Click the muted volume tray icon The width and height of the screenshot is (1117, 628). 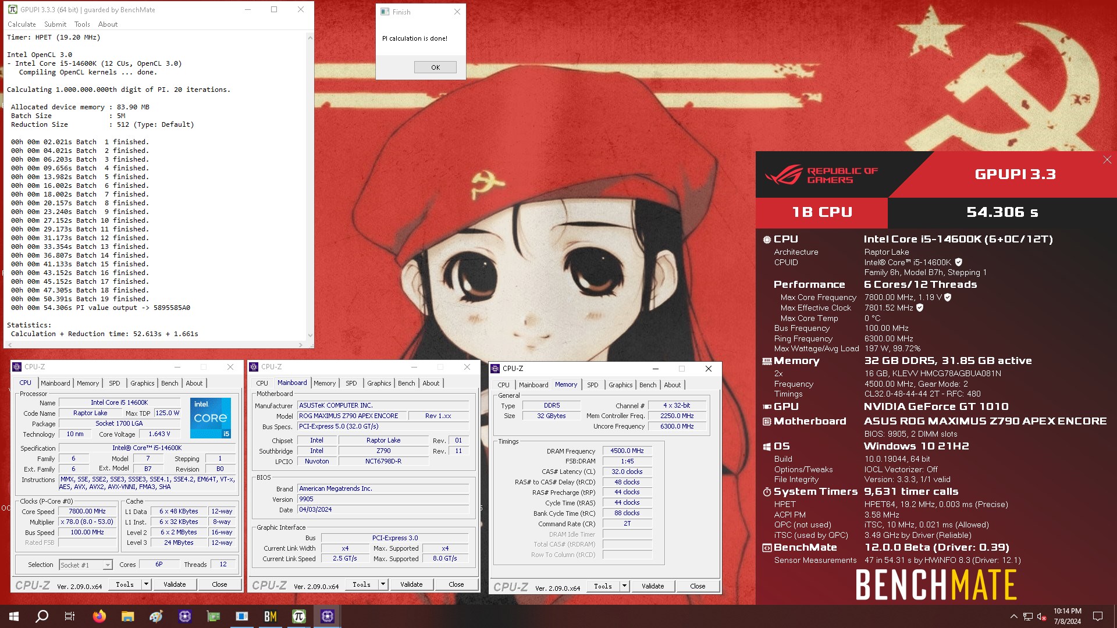[1041, 616]
